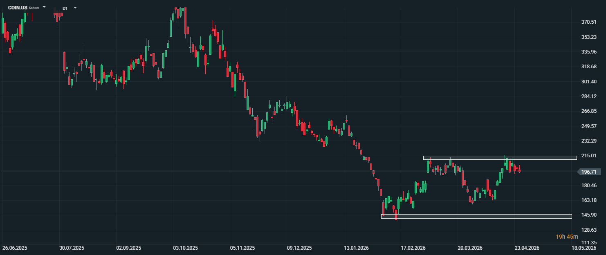
Task: Click the 111.35 price level label
Action: point(588,242)
